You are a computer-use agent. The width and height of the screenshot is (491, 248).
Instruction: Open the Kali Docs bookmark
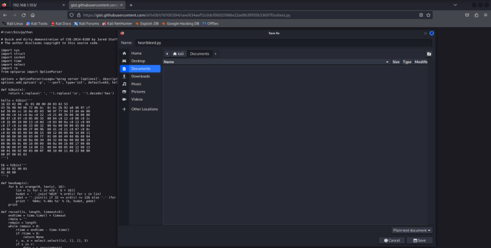61,23
